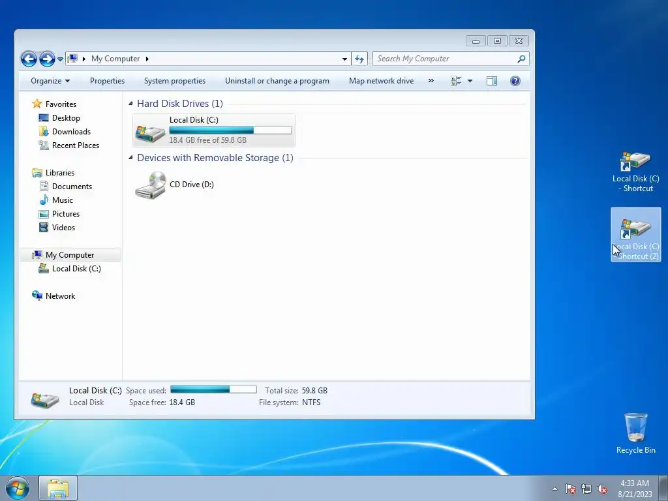Select the CD Drive (D:) icon

click(x=151, y=185)
